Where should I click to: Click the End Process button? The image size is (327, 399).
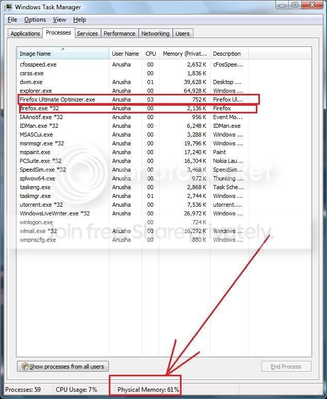tap(286, 367)
